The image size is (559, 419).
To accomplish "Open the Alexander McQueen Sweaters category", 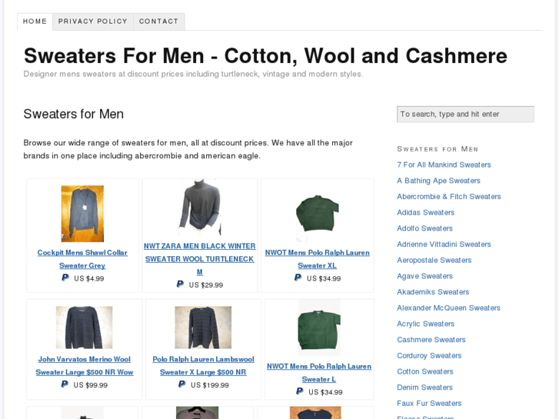I will pos(448,308).
